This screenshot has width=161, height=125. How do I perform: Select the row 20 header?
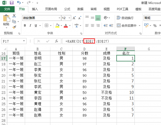pos(3,75)
